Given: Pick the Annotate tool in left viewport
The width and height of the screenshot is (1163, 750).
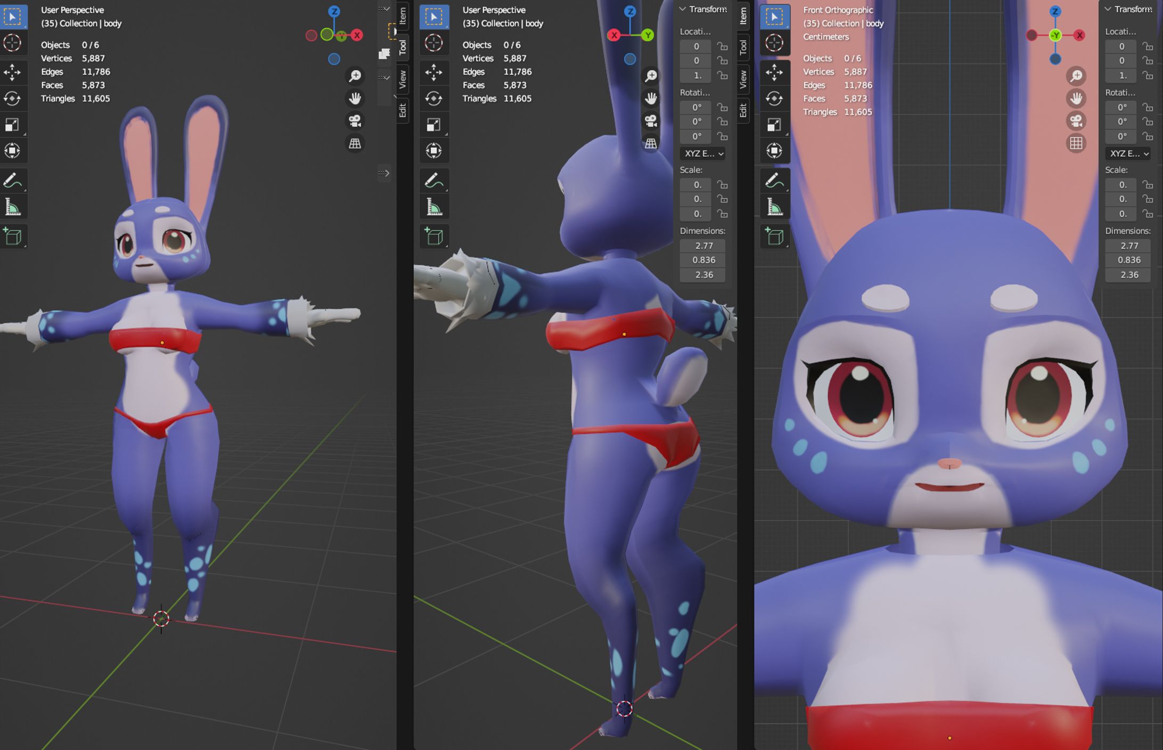Looking at the screenshot, I should tap(12, 181).
